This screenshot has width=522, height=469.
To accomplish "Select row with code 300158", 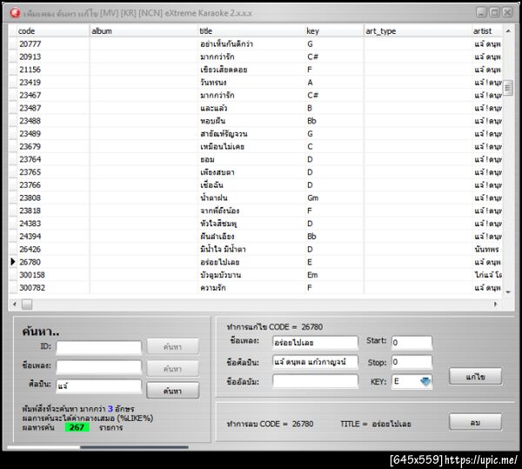I will tap(255, 275).
